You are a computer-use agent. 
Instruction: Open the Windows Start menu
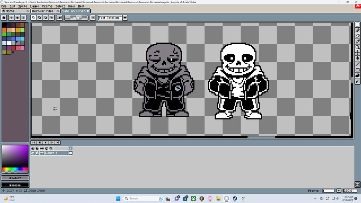tap(118, 199)
